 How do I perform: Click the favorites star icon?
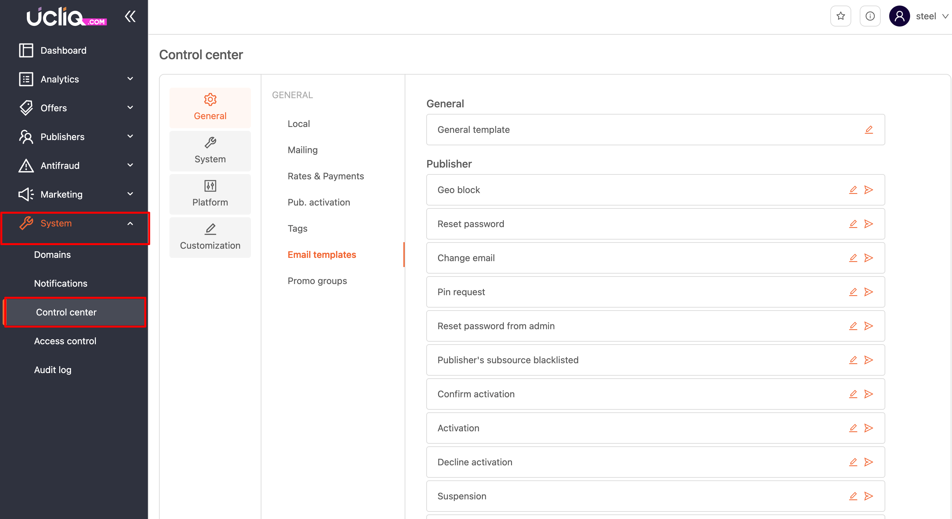click(840, 16)
